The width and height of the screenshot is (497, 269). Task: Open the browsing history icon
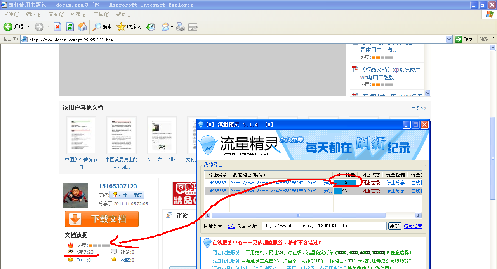click(151, 27)
